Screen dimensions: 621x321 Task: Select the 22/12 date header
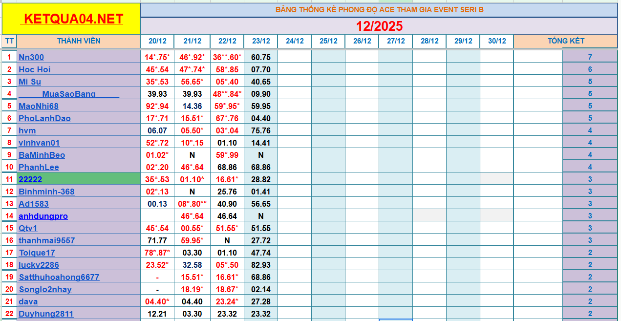click(227, 41)
